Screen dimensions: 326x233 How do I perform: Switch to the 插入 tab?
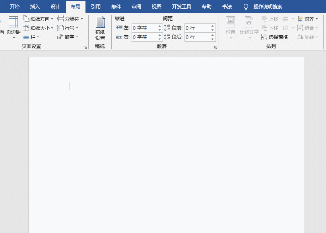point(35,7)
